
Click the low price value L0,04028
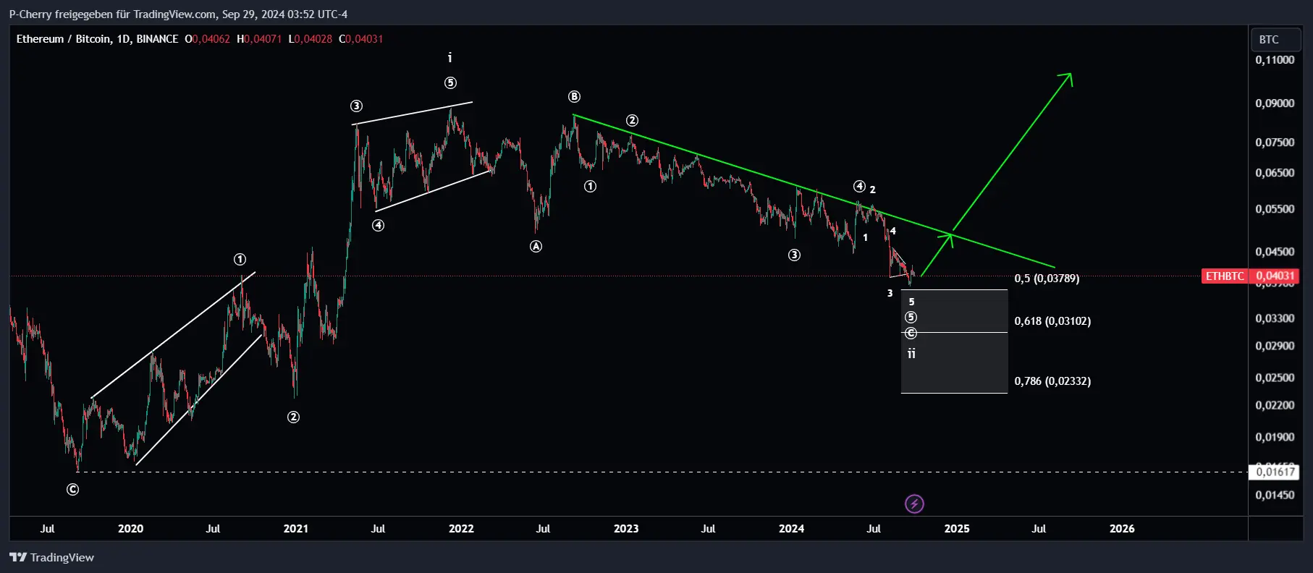click(x=311, y=39)
